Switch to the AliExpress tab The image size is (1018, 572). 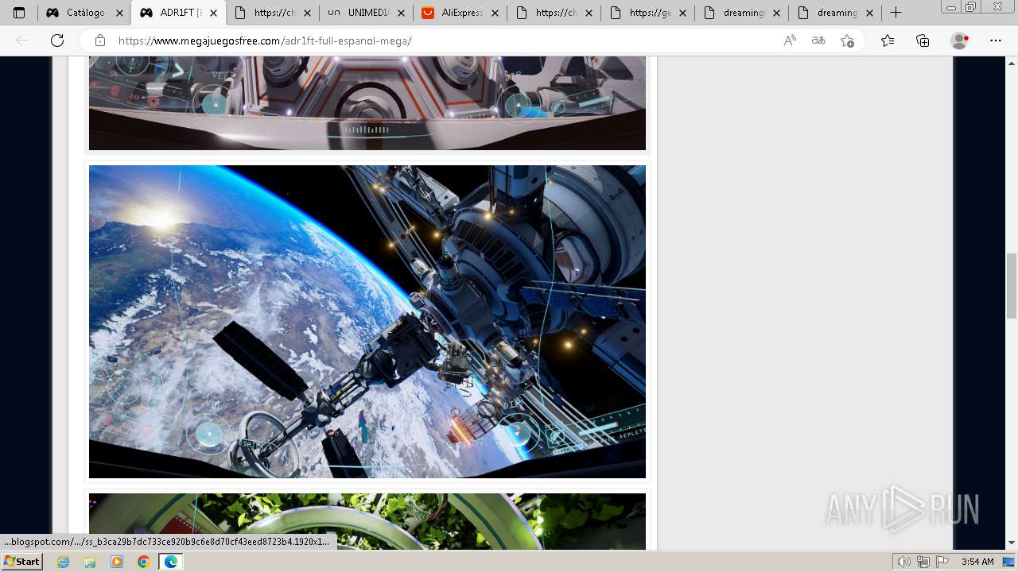coord(460,13)
